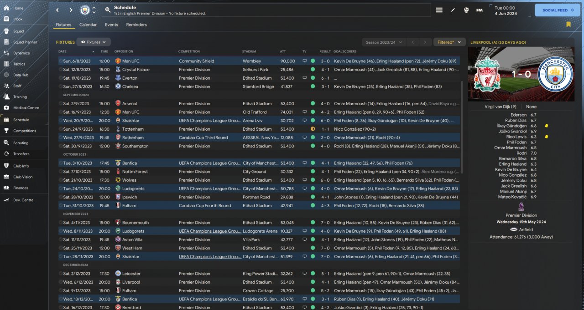
Task: Click the search magnifier icon
Action: click(108, 10)
